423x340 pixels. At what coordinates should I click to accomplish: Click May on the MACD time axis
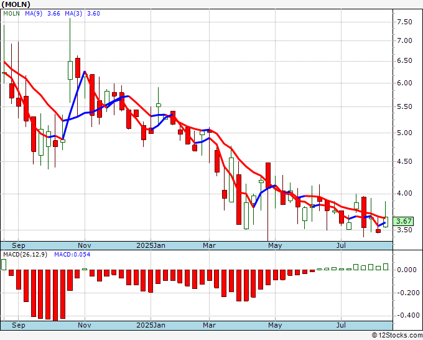(275, 325)
